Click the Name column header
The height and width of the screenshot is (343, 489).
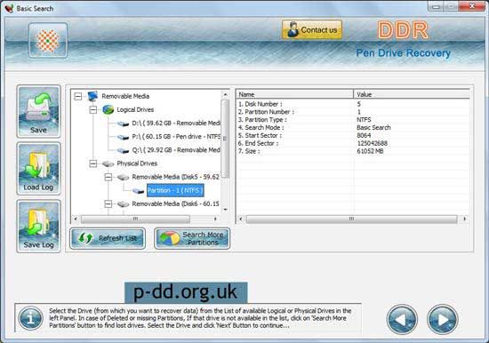pos(294,94)
